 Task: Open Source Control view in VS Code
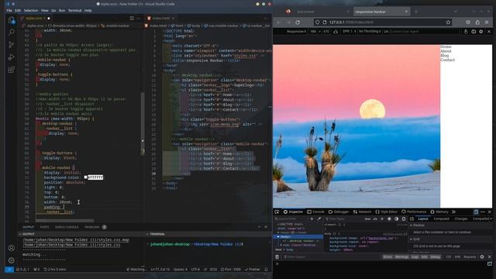pos(12,45)
